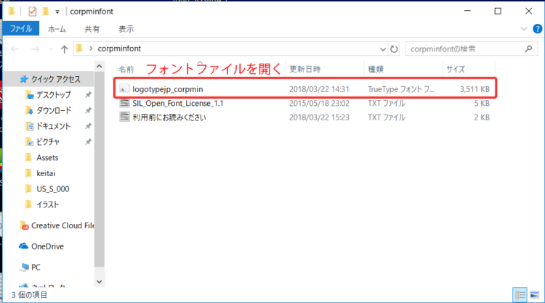Switch to large icons view button
The image size is (545, 303).
[535, 294]
